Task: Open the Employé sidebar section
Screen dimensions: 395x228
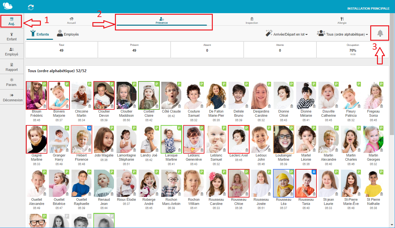Action: point(12,51)
